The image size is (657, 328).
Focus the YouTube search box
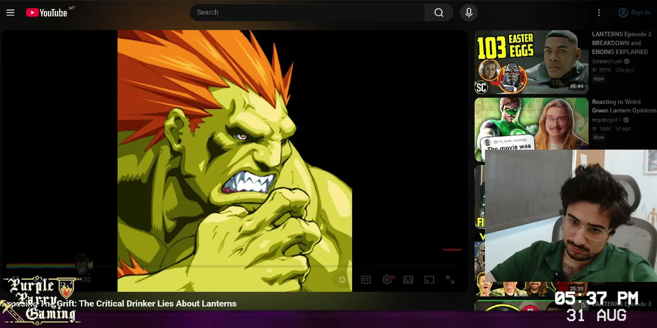pyautogui.click(x=308, y=13)
